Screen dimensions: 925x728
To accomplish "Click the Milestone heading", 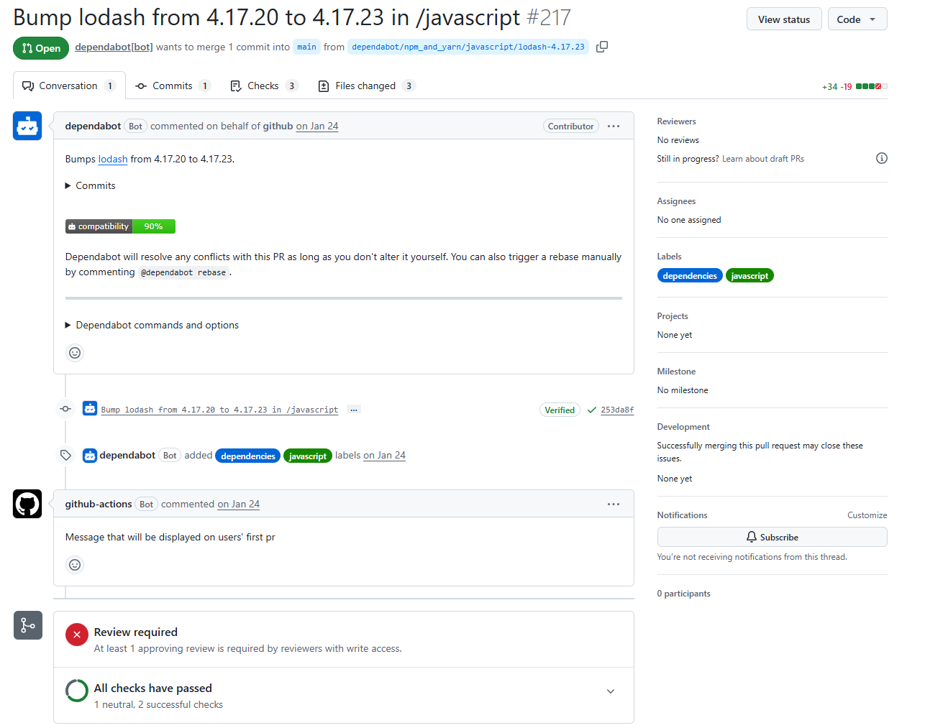I will (x=677, y=372).
